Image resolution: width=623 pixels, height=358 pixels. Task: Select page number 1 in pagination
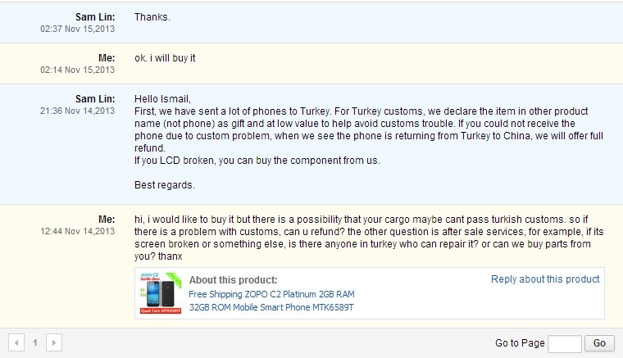pos(35,343)
